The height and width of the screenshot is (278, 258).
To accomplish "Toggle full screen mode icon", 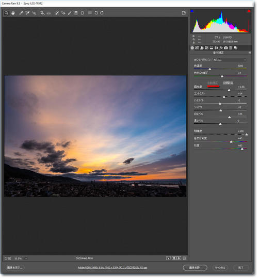I will 184,13.
